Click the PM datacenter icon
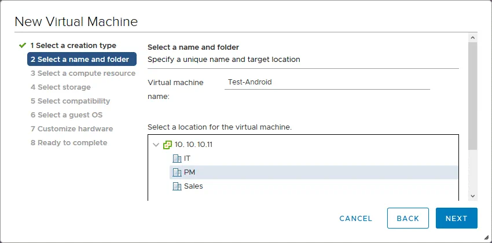Screen dimensions: 492x243 [177, 172]
